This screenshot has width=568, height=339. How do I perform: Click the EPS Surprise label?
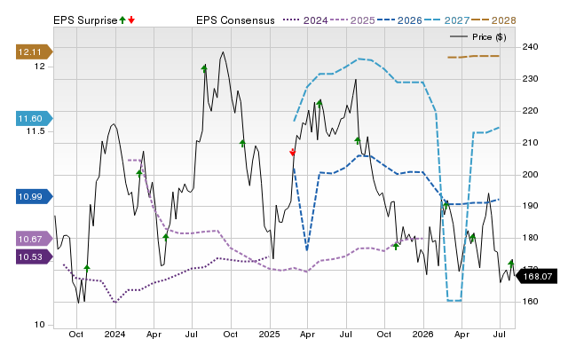click(85, 20)
